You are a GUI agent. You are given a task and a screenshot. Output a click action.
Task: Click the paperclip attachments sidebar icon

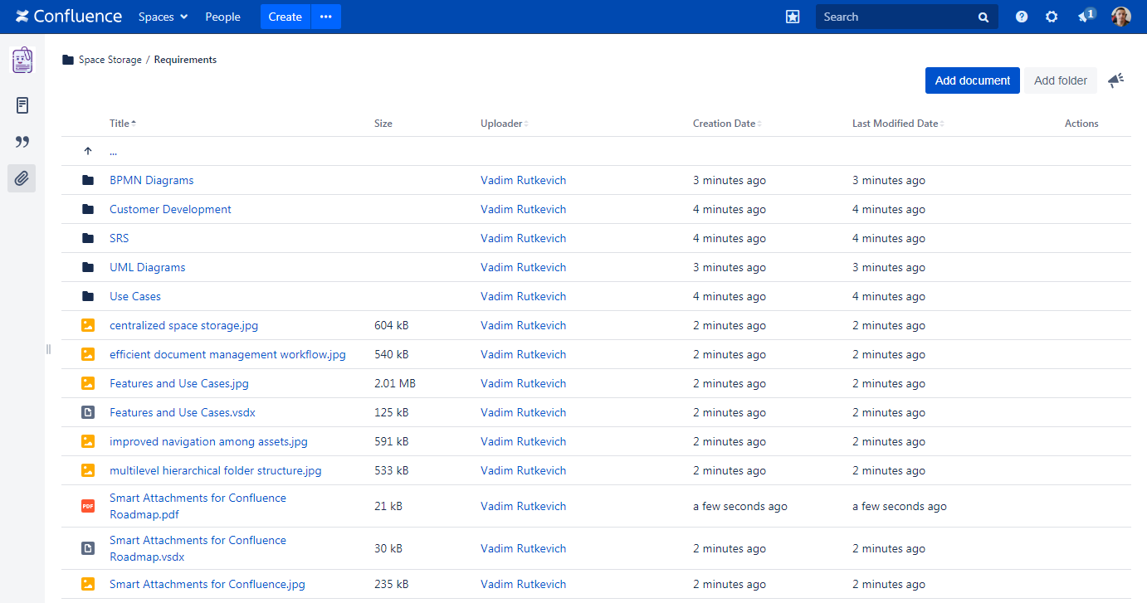click(x=22, y=177)
